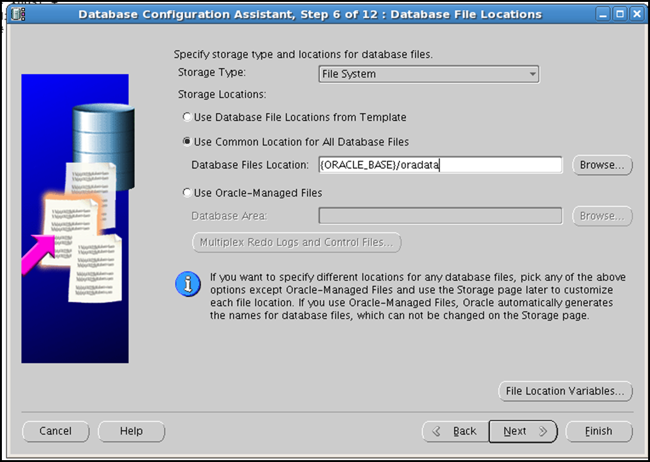The width and height of the screenshot is (650, 462).
Task: Open File Location Variables dialog
Action: [x=565, y=391]
